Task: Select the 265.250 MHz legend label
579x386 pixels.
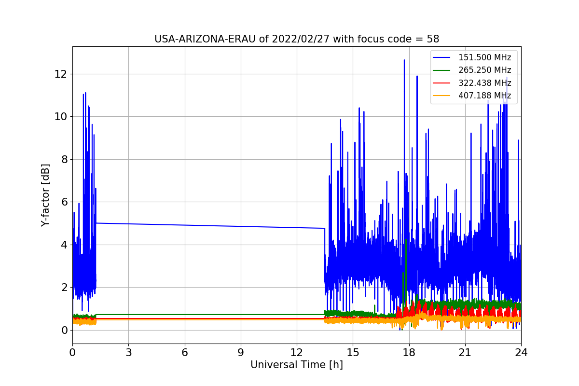Action: click(484, 70)
